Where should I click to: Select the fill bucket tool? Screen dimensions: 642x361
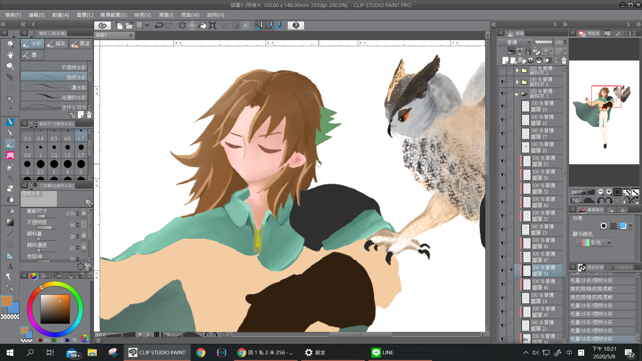(10, 211)
